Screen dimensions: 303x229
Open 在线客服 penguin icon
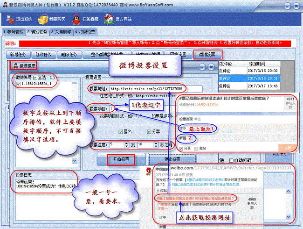tap(76, 19)
